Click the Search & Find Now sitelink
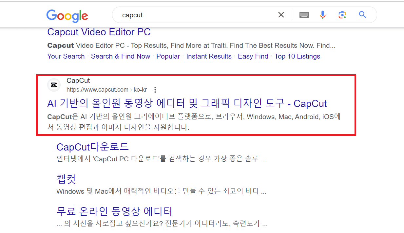This screenshot has width=404, height=233. point(121,56)
